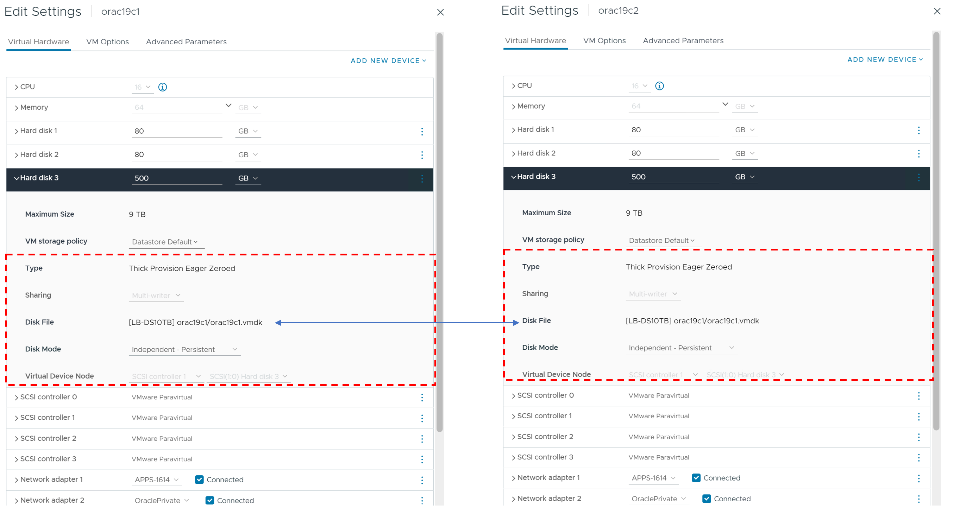This screenshot has height=527, width=954.
Task: Open VM storage policy dropdown in orac19c2
Action: (x=662, y=241)
